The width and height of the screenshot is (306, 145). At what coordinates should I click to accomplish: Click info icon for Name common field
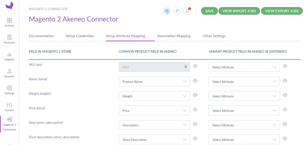[195, 81]
